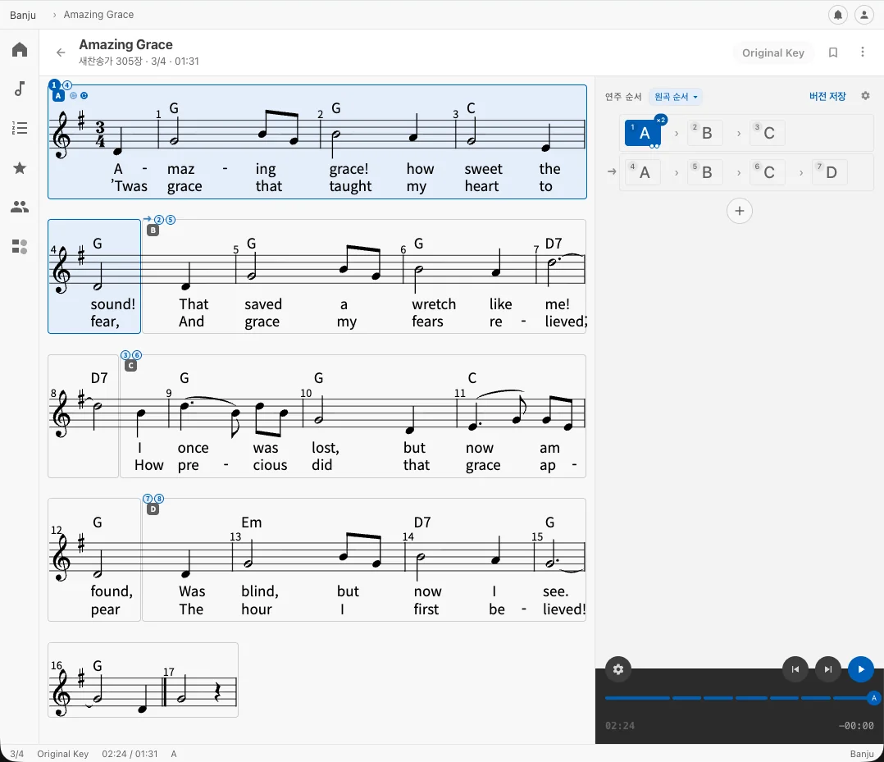Open play order settings gear
884x762 pixels.
(865, 96)
